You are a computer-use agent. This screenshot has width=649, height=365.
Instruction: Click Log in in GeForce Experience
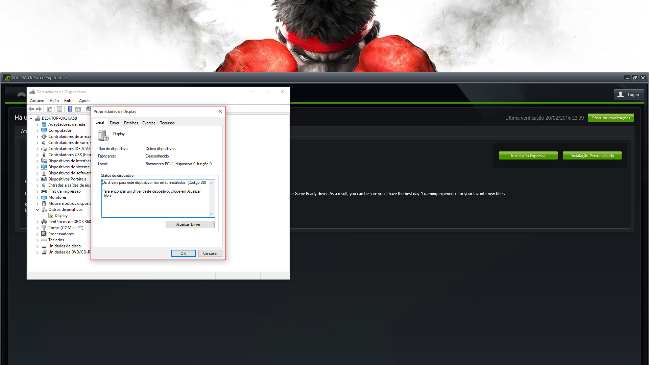pos(629,95)
